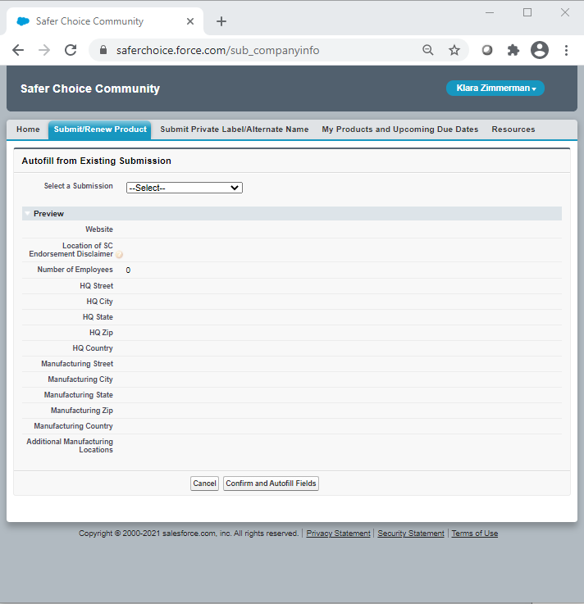Collapse the Preview section triangle
The width and height of the screenshot is (584, 604).
[x=27, y=213]
